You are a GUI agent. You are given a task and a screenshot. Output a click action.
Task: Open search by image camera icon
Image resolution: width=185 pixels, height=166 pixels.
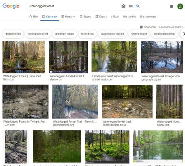[x=123, y=6]
